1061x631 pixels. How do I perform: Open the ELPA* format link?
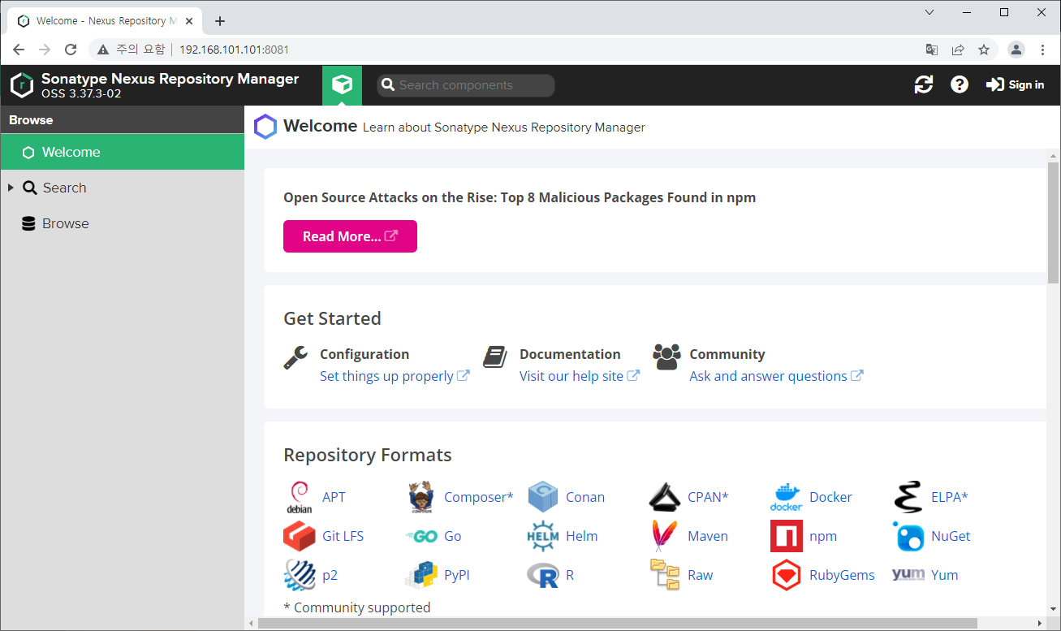coord(950,497)
